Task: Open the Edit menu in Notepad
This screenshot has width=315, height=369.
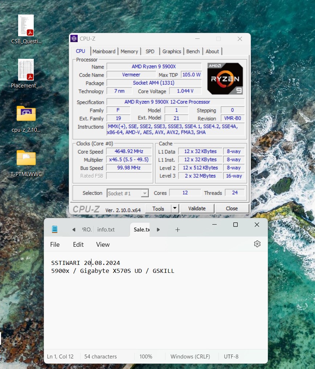Action: click(78, 245)
